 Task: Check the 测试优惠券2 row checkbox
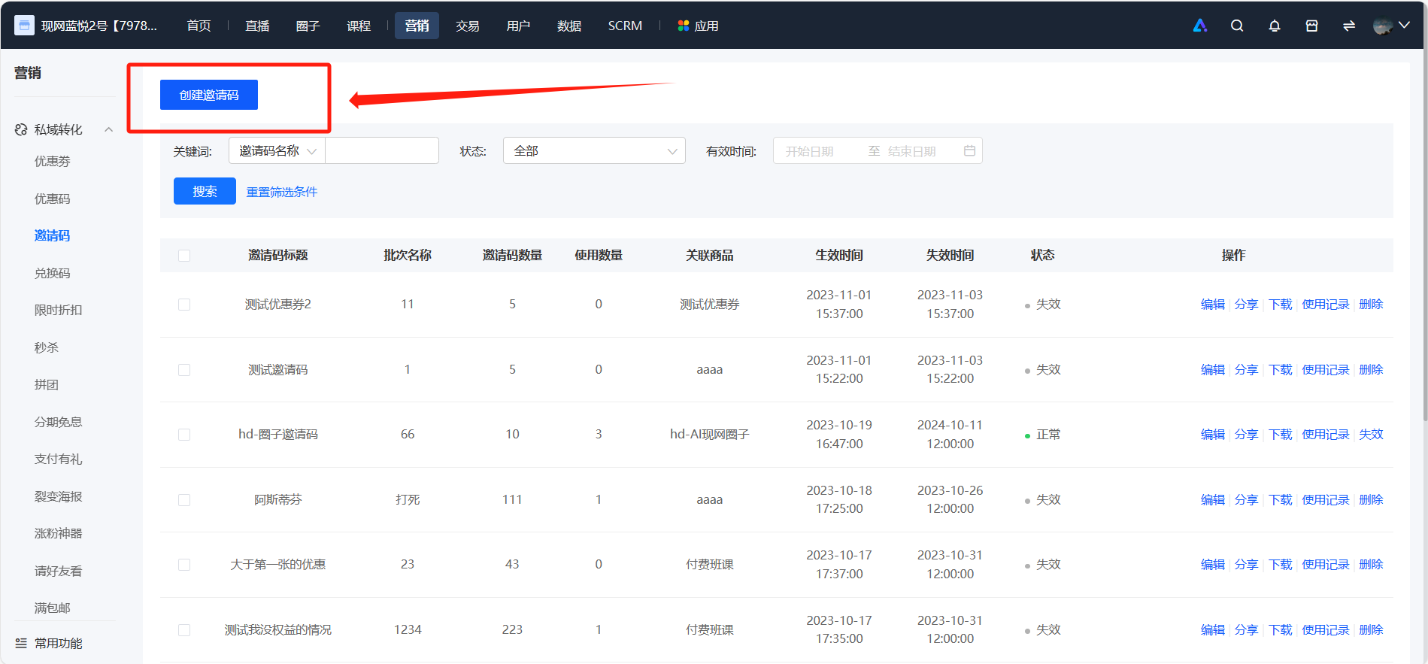tap(184, 305)
